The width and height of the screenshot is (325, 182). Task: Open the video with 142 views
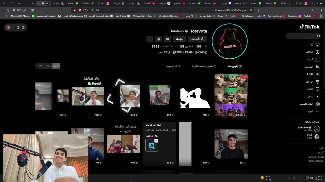159,96
